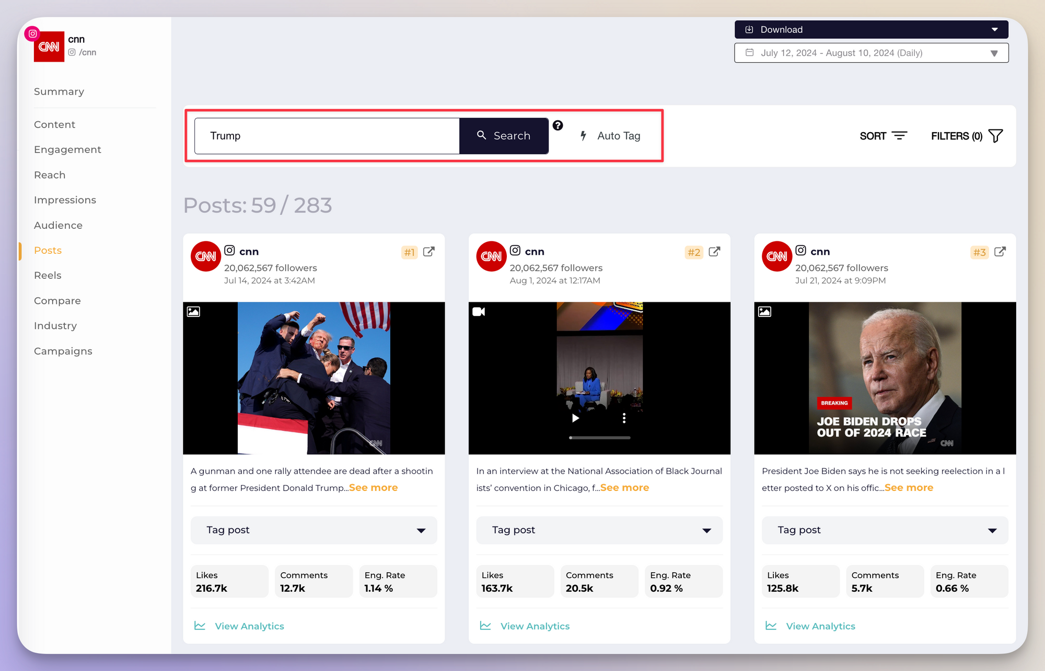Click Instagram icon on post #1 header
Screen dimensions: 1045x671
tap(229, 250)
